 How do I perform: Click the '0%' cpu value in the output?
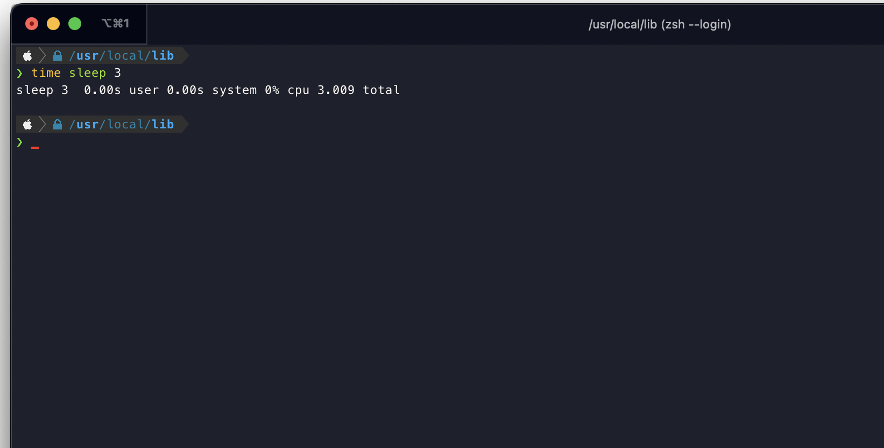coord(272,90)
